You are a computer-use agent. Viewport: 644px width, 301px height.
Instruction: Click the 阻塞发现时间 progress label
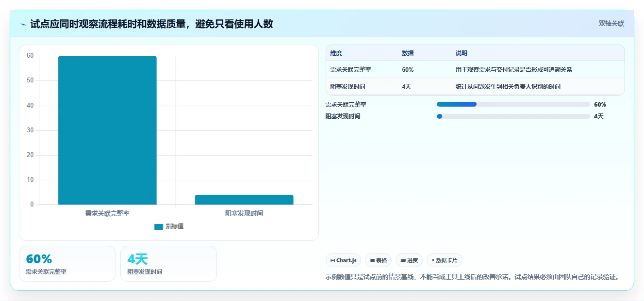point(343,116)
